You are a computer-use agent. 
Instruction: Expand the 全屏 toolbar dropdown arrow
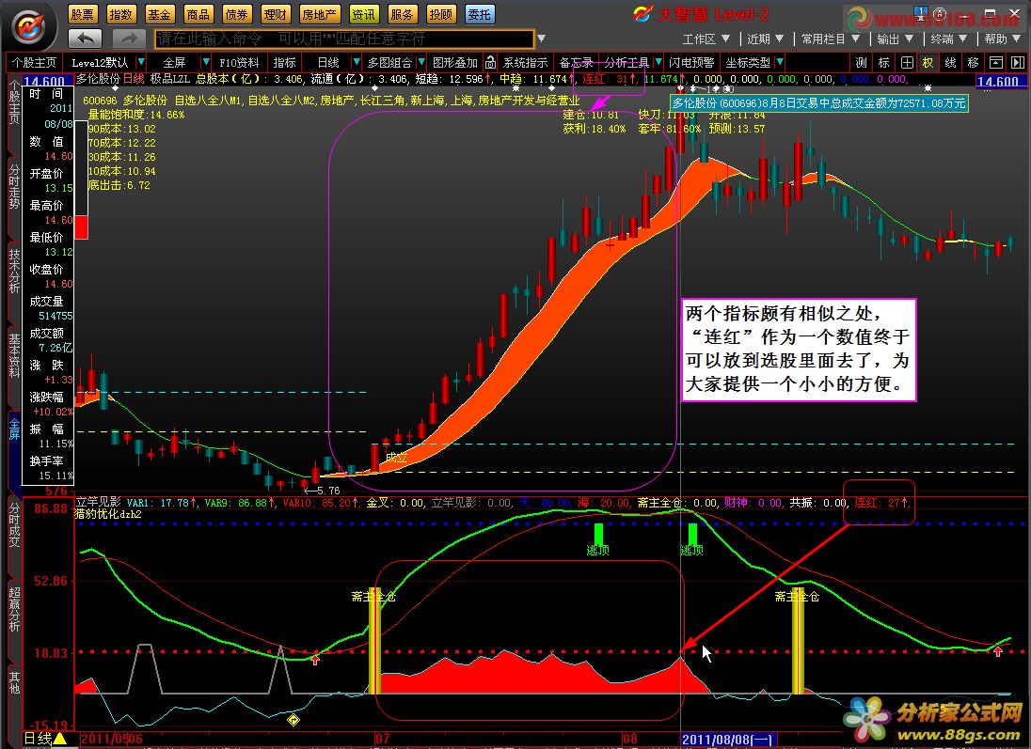[x=206, y=62]
